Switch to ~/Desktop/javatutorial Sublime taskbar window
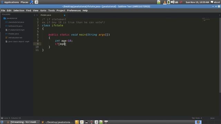 (x=57, y=122)
